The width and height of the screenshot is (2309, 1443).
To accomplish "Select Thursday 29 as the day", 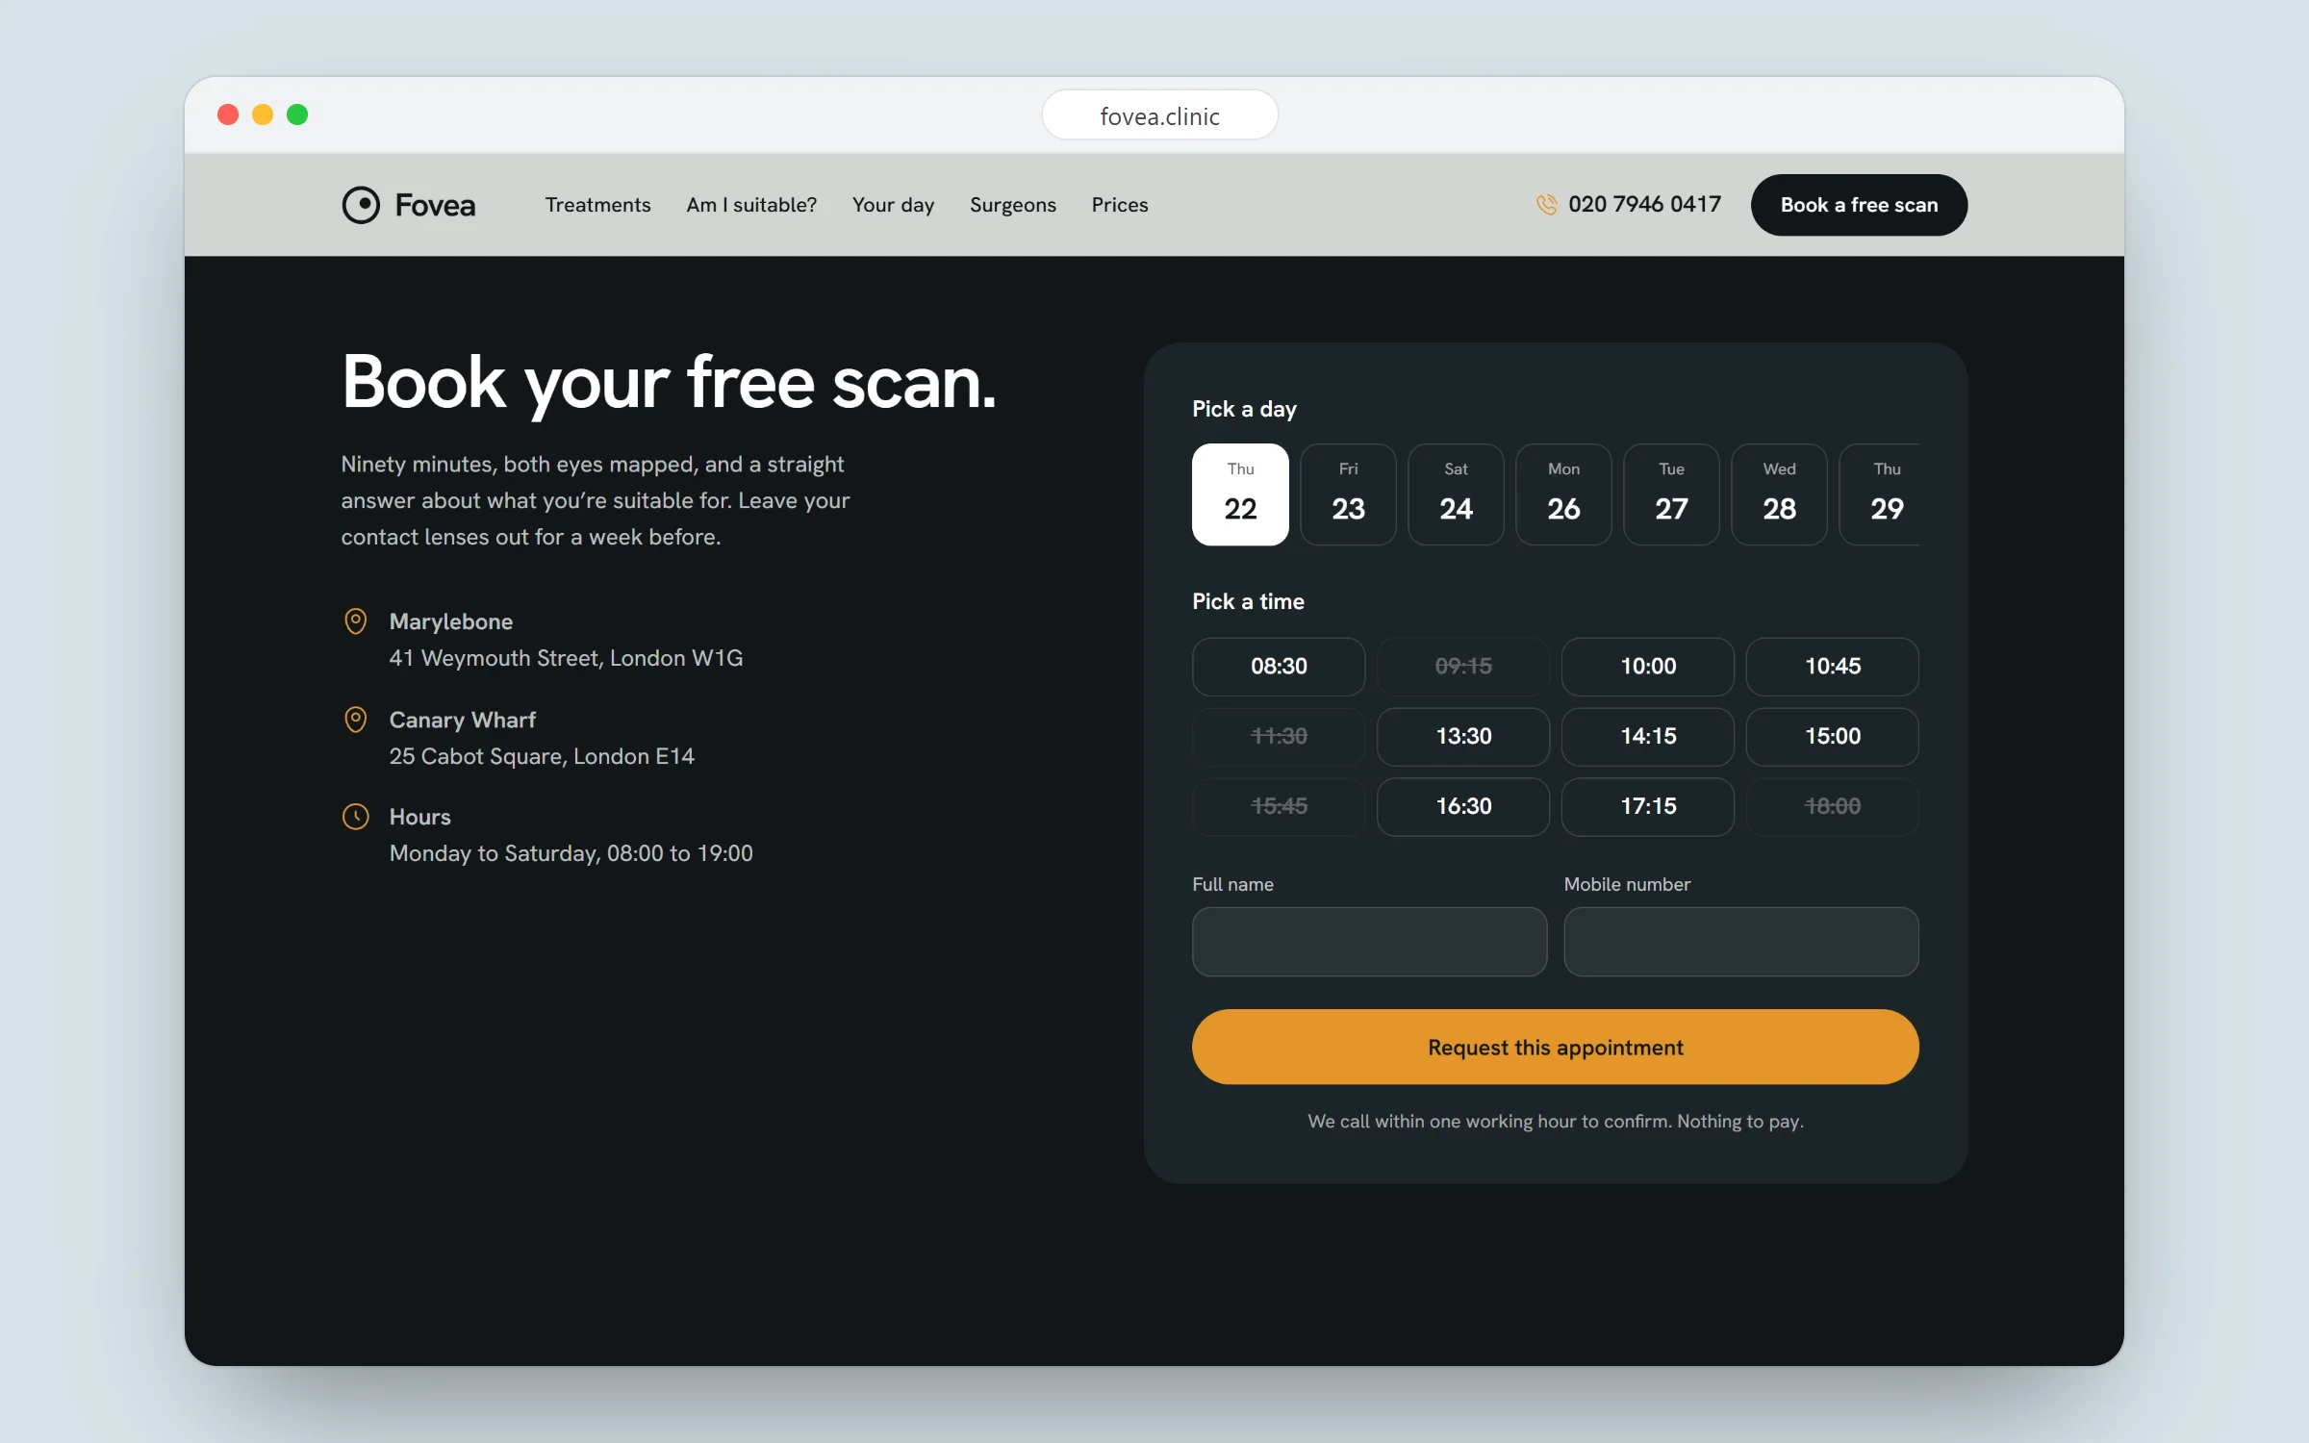I will coord(1880,494).
